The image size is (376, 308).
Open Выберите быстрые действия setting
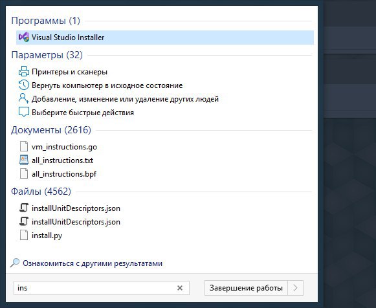[83, 113]
